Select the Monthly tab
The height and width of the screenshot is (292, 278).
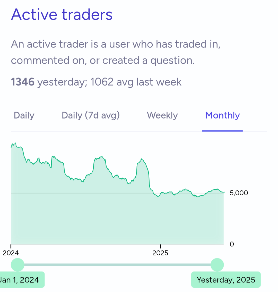[222, 115]
